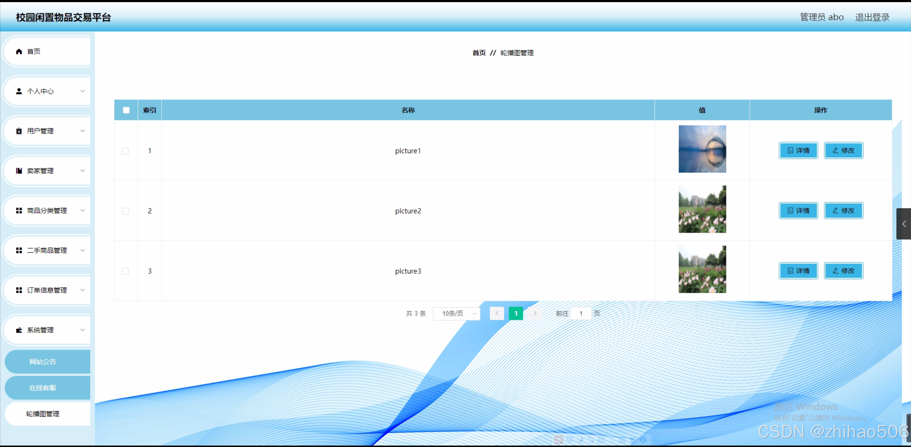The height and width of the screenshot is (447, 911).
Task: Expand the 订单信息管理 menu chevron
Action: click(83, 290)
